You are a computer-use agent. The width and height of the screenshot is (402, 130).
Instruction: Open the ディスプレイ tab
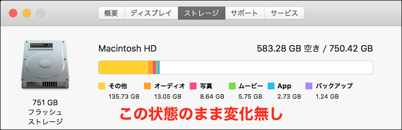[151, 13]
